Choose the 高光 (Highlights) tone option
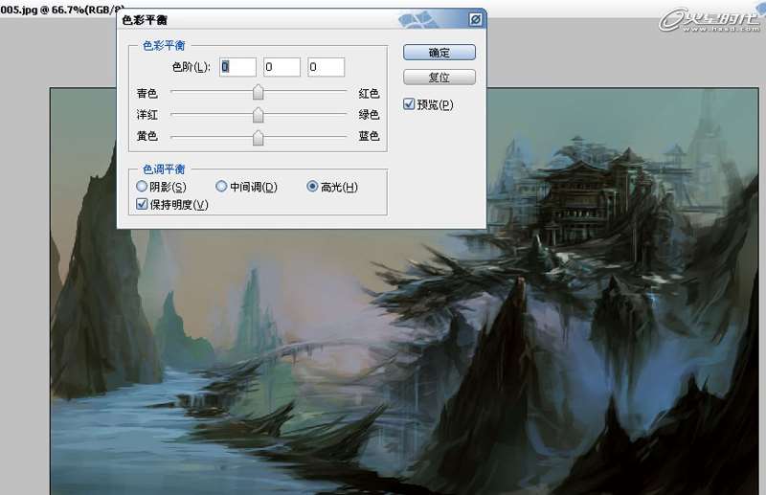766x495 pixels. (x=312, y=187)
